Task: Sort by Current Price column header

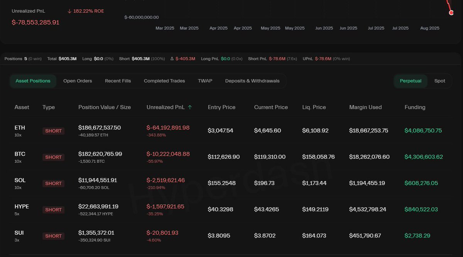Action: coord(271,107)
